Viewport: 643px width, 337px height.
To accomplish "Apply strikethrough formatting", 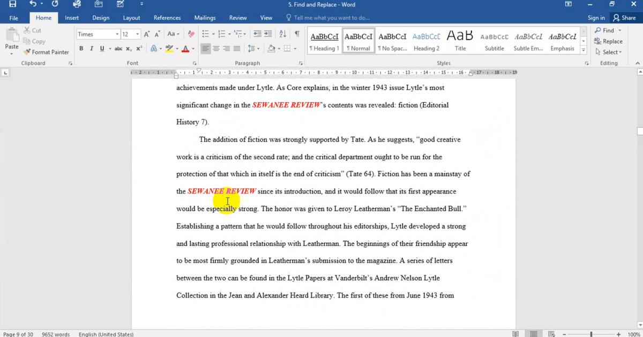I will [x=118, y=49].
